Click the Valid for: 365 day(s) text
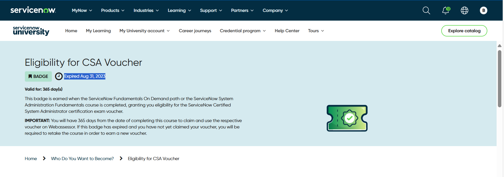Image resolution: width=504 pixels, height=177 pixels. point(44,89)
